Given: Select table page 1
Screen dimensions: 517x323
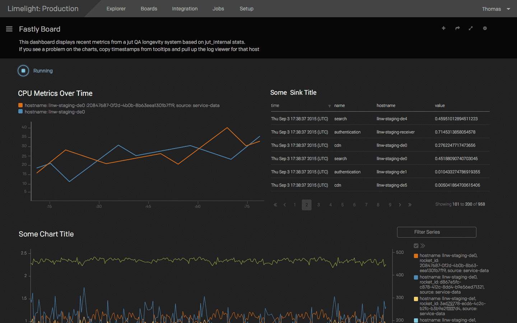Looking at the screenshot, I should click(295, 205).
